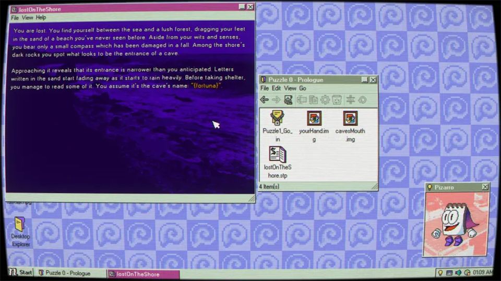Open File menu in lostOnTheShore window
This screenshot has height=281, width=501.
pos(15,18)
